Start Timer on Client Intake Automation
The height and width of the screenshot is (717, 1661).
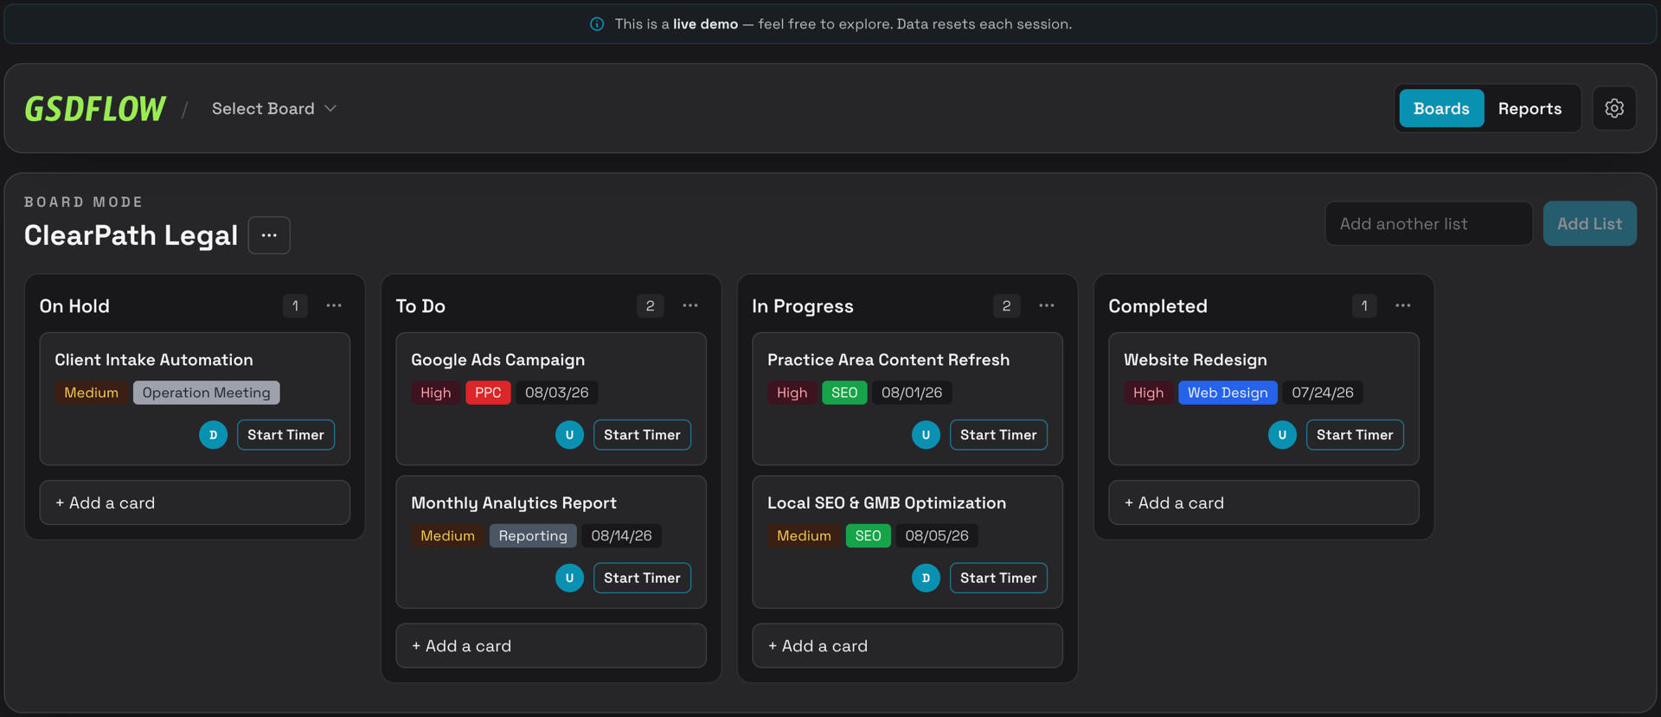(285, 435)
